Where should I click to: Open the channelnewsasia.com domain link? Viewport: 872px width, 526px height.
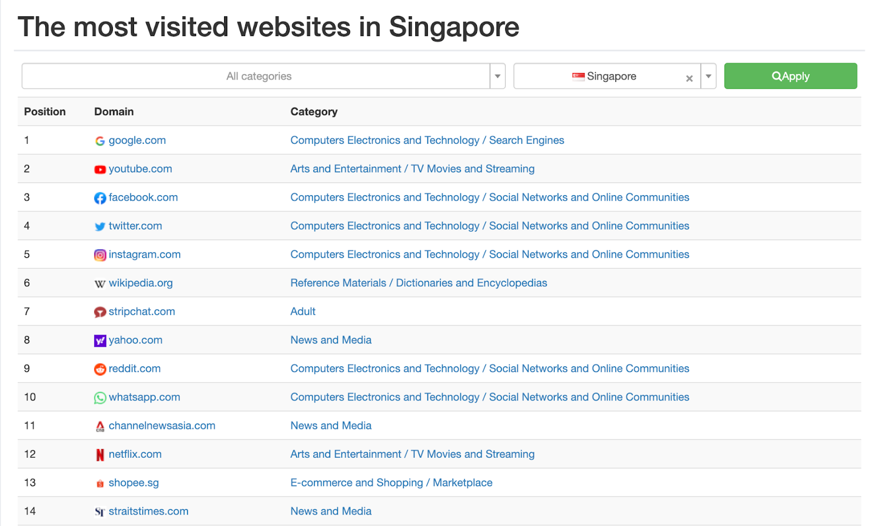tap(162, 426)
